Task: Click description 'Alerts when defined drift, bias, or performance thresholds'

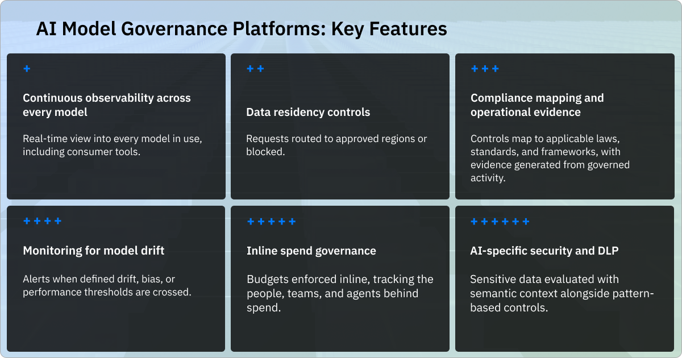Action: coord(107,286)
